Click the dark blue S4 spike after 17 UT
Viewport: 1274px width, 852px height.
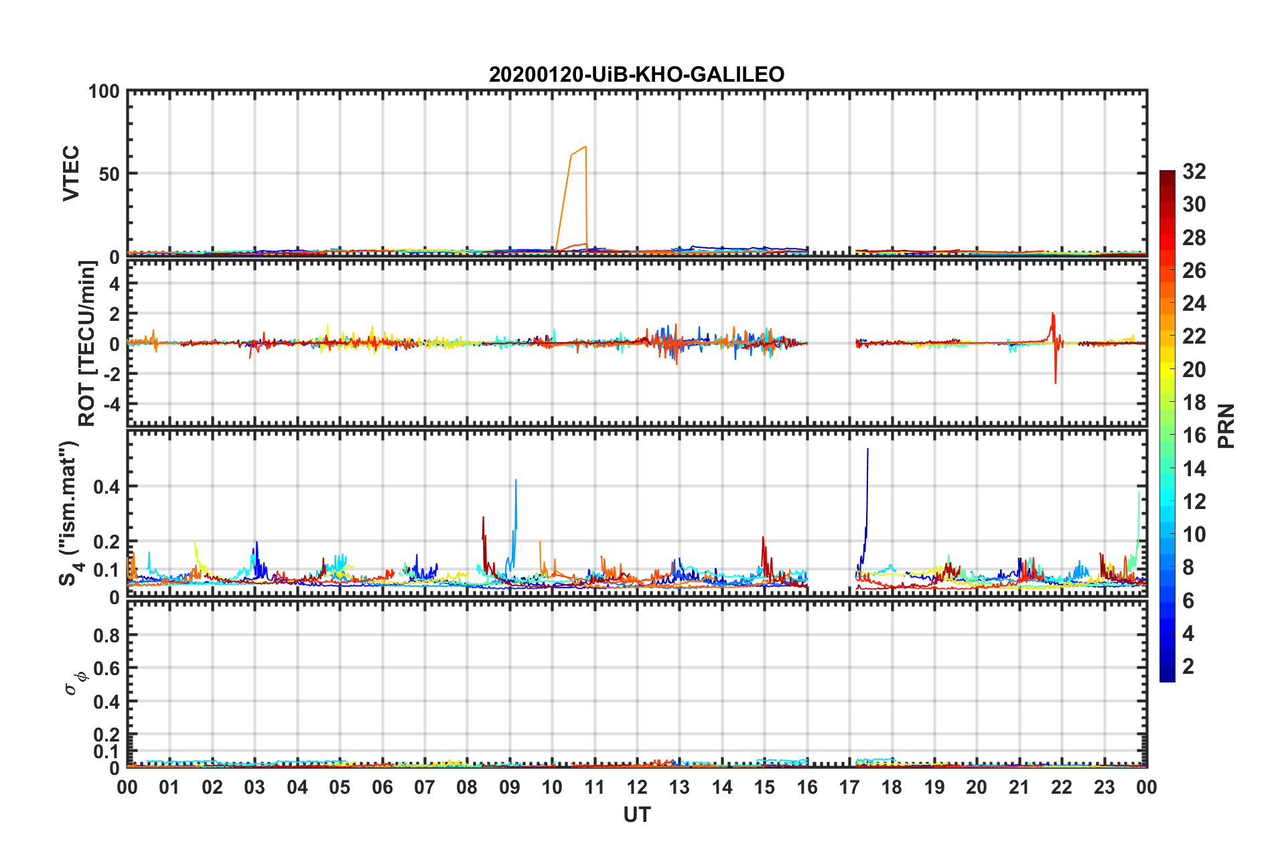point(867,449)
